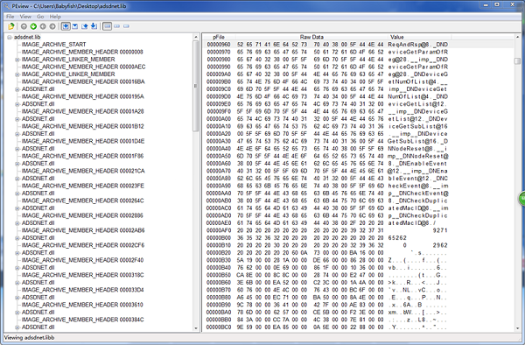Click the blue up-arrow view toolbar icon
The image size is (525, 345).
point(84,26)
